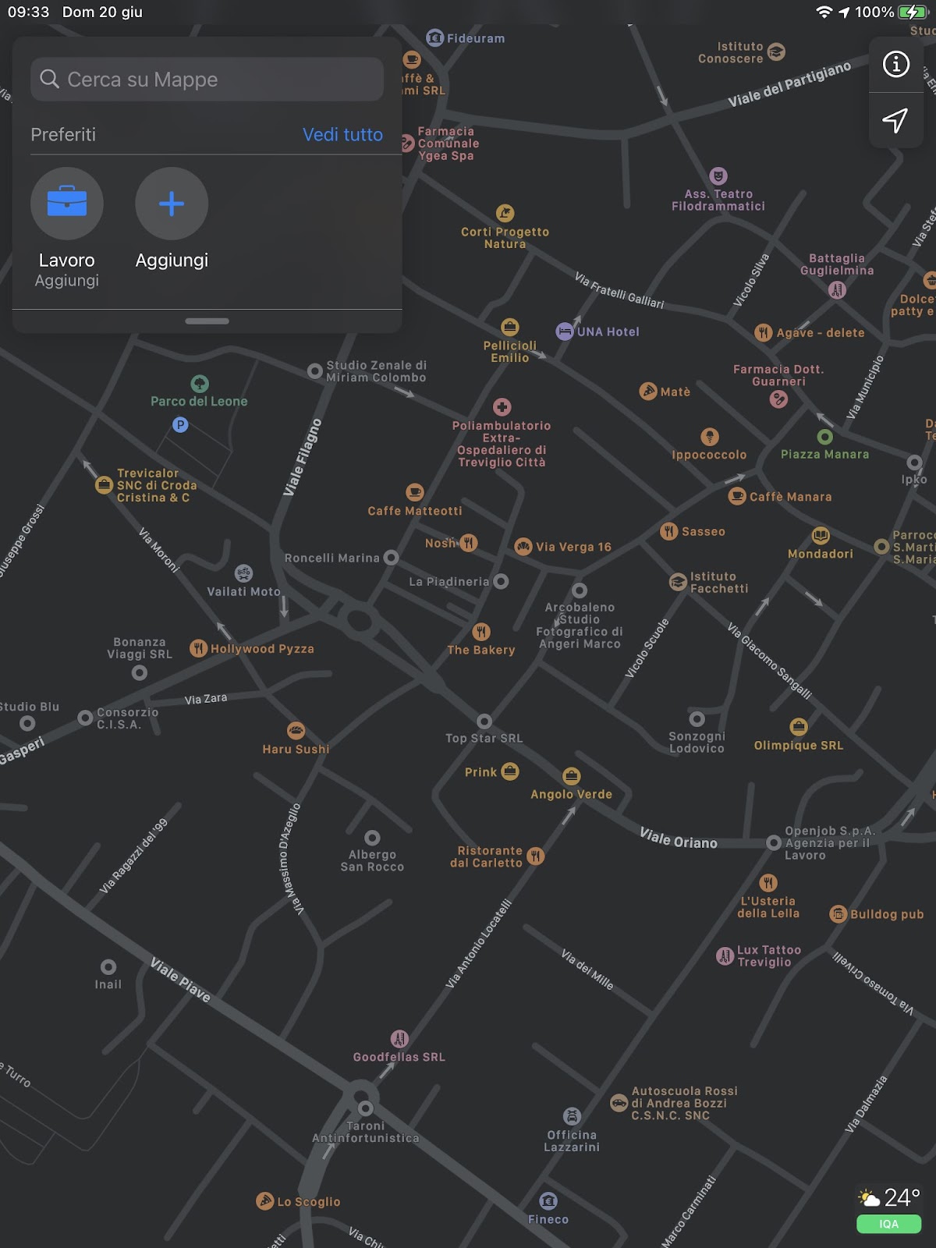The width and height of the screenshot is (936, 1248).
Task: Select the Ippococcolo ice cream marker
Action: (x=709, y=437)
